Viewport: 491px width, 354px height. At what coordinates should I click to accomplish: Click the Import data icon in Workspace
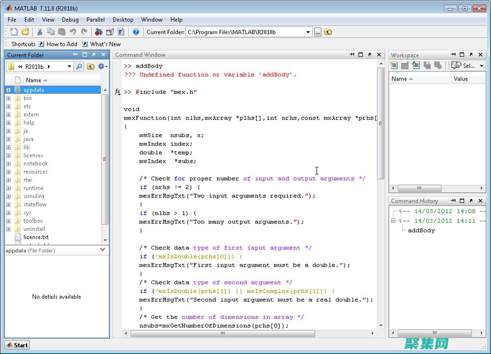[416, 66]
